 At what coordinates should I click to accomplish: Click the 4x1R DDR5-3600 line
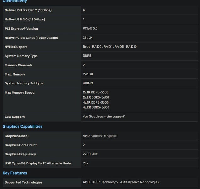[96, 102]
